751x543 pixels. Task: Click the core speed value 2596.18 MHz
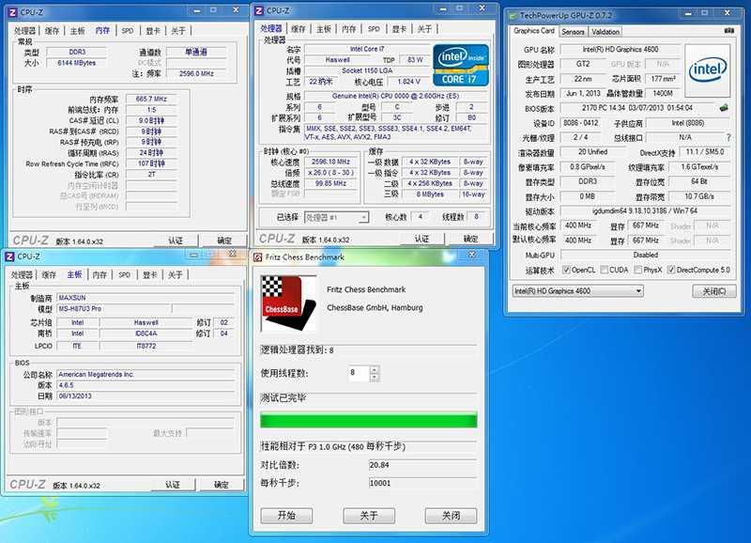330,162
